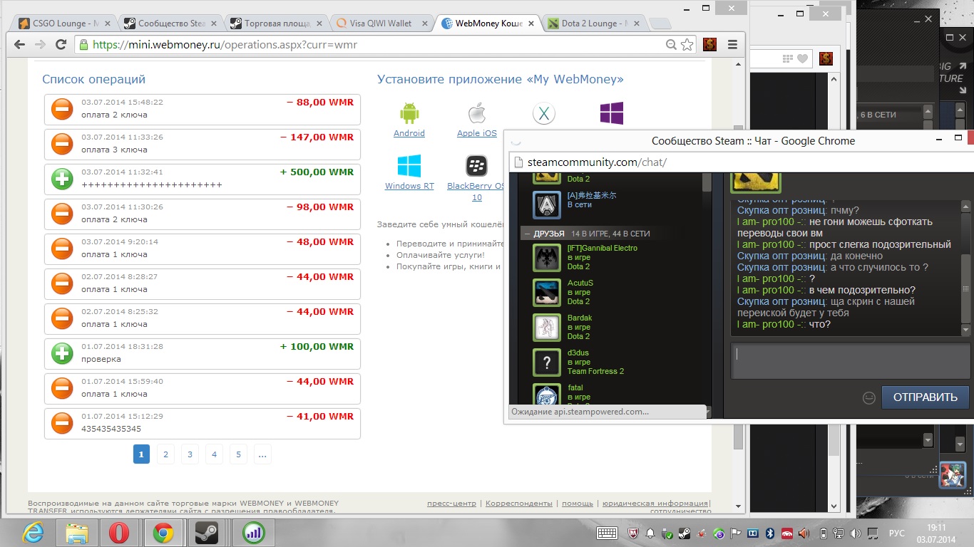Click the purple Windows Phone icon

point(612,113)
